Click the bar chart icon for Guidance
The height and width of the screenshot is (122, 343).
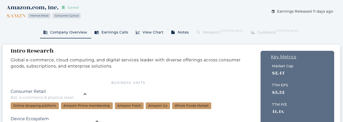[x=253, y=32]
